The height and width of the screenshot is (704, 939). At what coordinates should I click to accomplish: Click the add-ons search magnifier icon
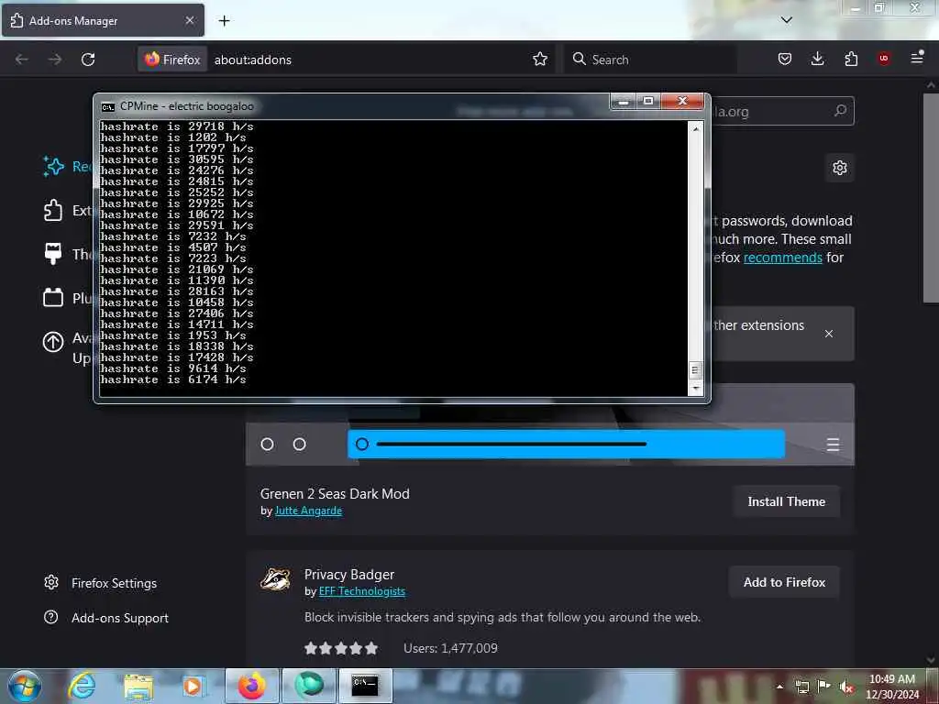(x=840, y=111)
